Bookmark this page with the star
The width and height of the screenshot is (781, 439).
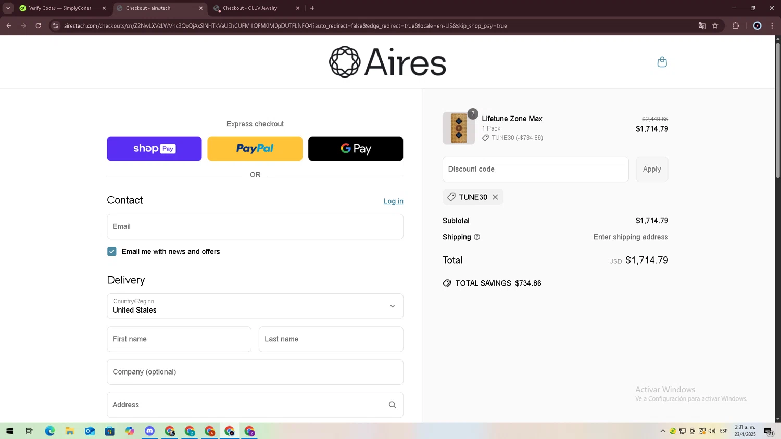pos(715,25)
